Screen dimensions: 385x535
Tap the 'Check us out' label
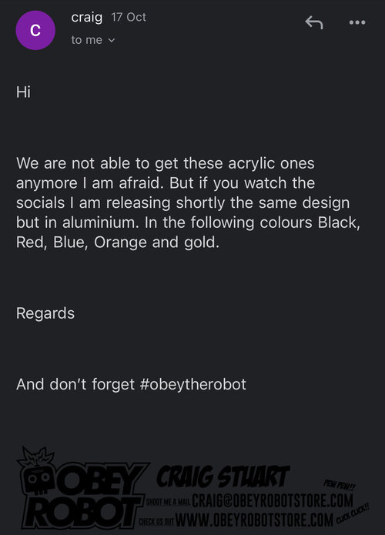(156, 522)
